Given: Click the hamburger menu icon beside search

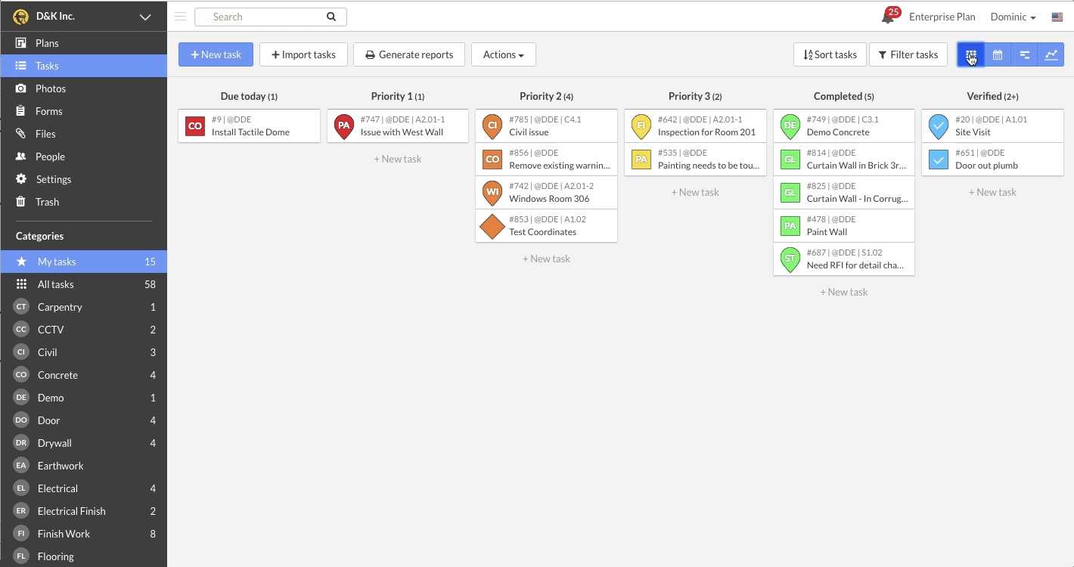Looking at the screenshot, I should [180, 16].
